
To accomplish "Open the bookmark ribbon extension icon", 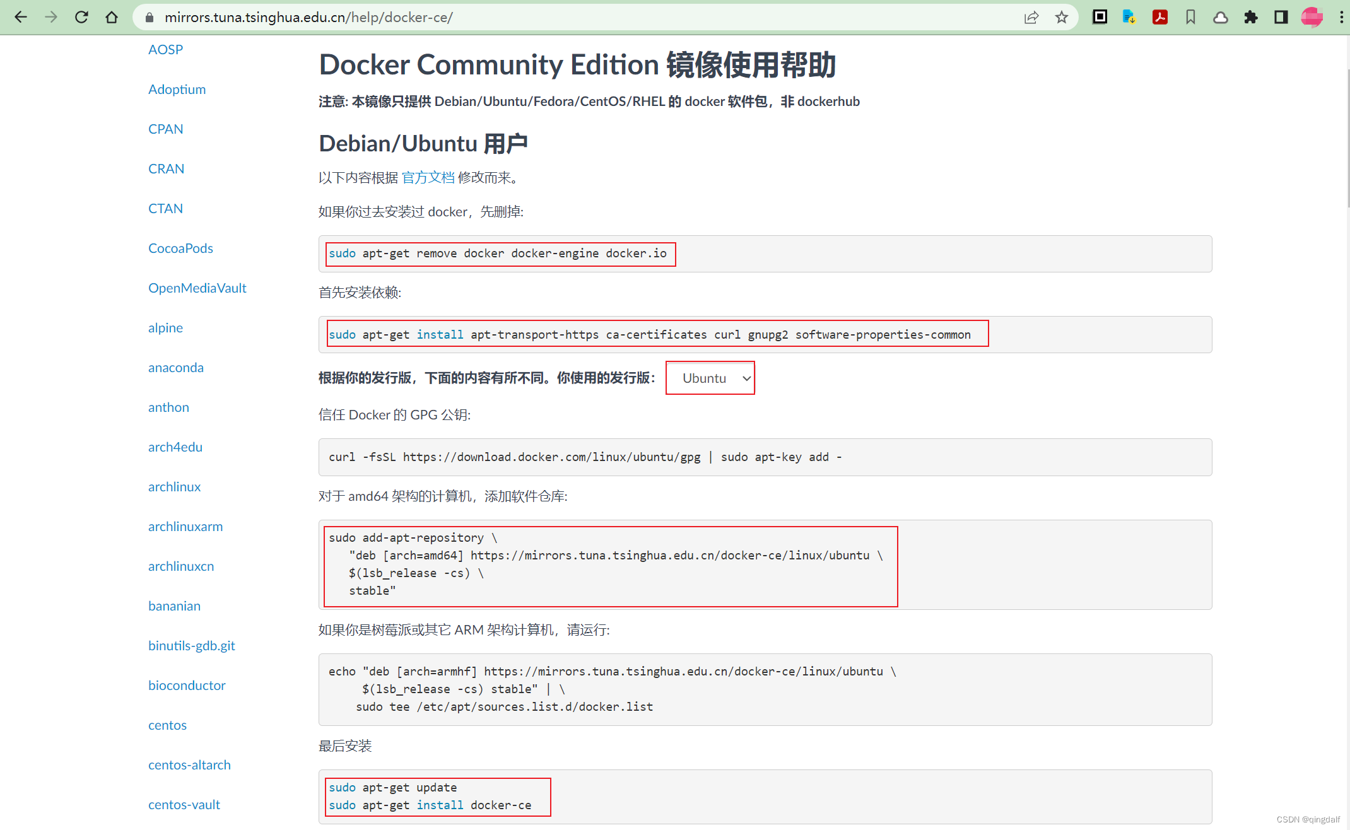I will point(1190,17).
